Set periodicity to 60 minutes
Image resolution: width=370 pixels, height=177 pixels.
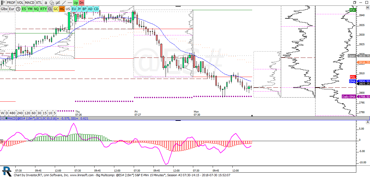pos(34,113)
